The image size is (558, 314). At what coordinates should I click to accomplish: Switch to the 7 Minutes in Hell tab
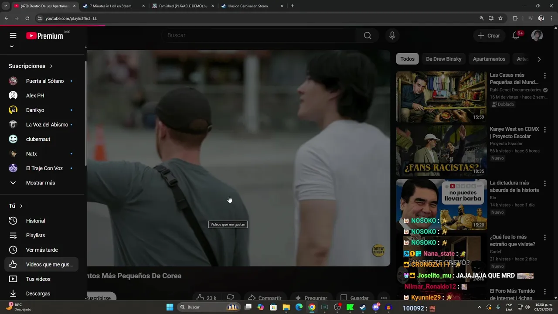pyautogui.click(x=113, y=6)
